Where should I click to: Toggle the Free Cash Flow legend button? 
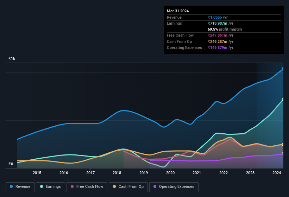(x=87, y=187)
